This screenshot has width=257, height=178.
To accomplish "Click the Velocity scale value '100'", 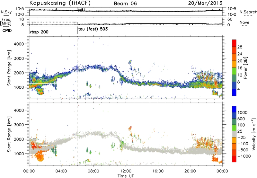I will 241,125.
